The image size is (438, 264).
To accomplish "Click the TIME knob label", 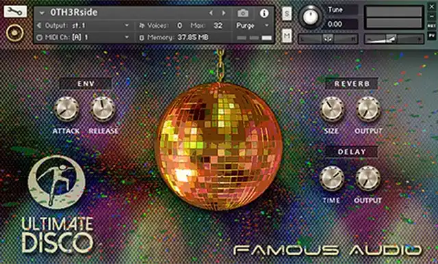I will click(x=331, y=200).
